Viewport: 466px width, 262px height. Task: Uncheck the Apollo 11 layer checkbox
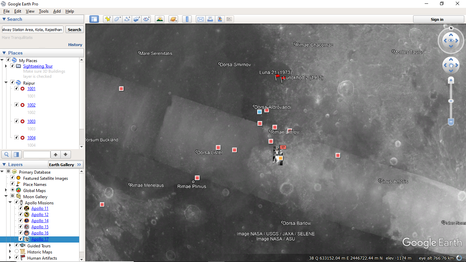20,208
